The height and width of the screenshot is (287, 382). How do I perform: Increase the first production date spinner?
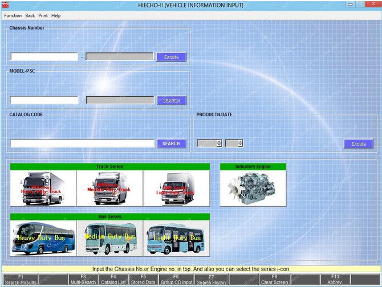(x=220, y=141)
